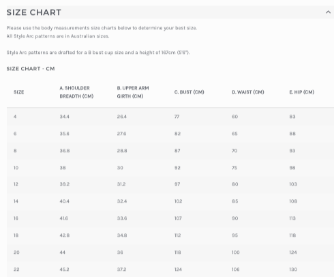Click upper arm value 36 in size 20 row
The width and height of the screenshot is (334, 277).
[x=120, y=252]
